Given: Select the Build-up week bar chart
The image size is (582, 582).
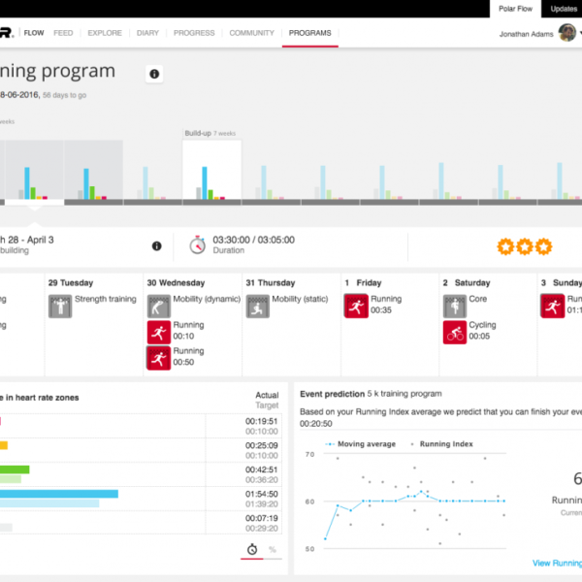Looking at the screenshot, I should [x=211, y=172].
